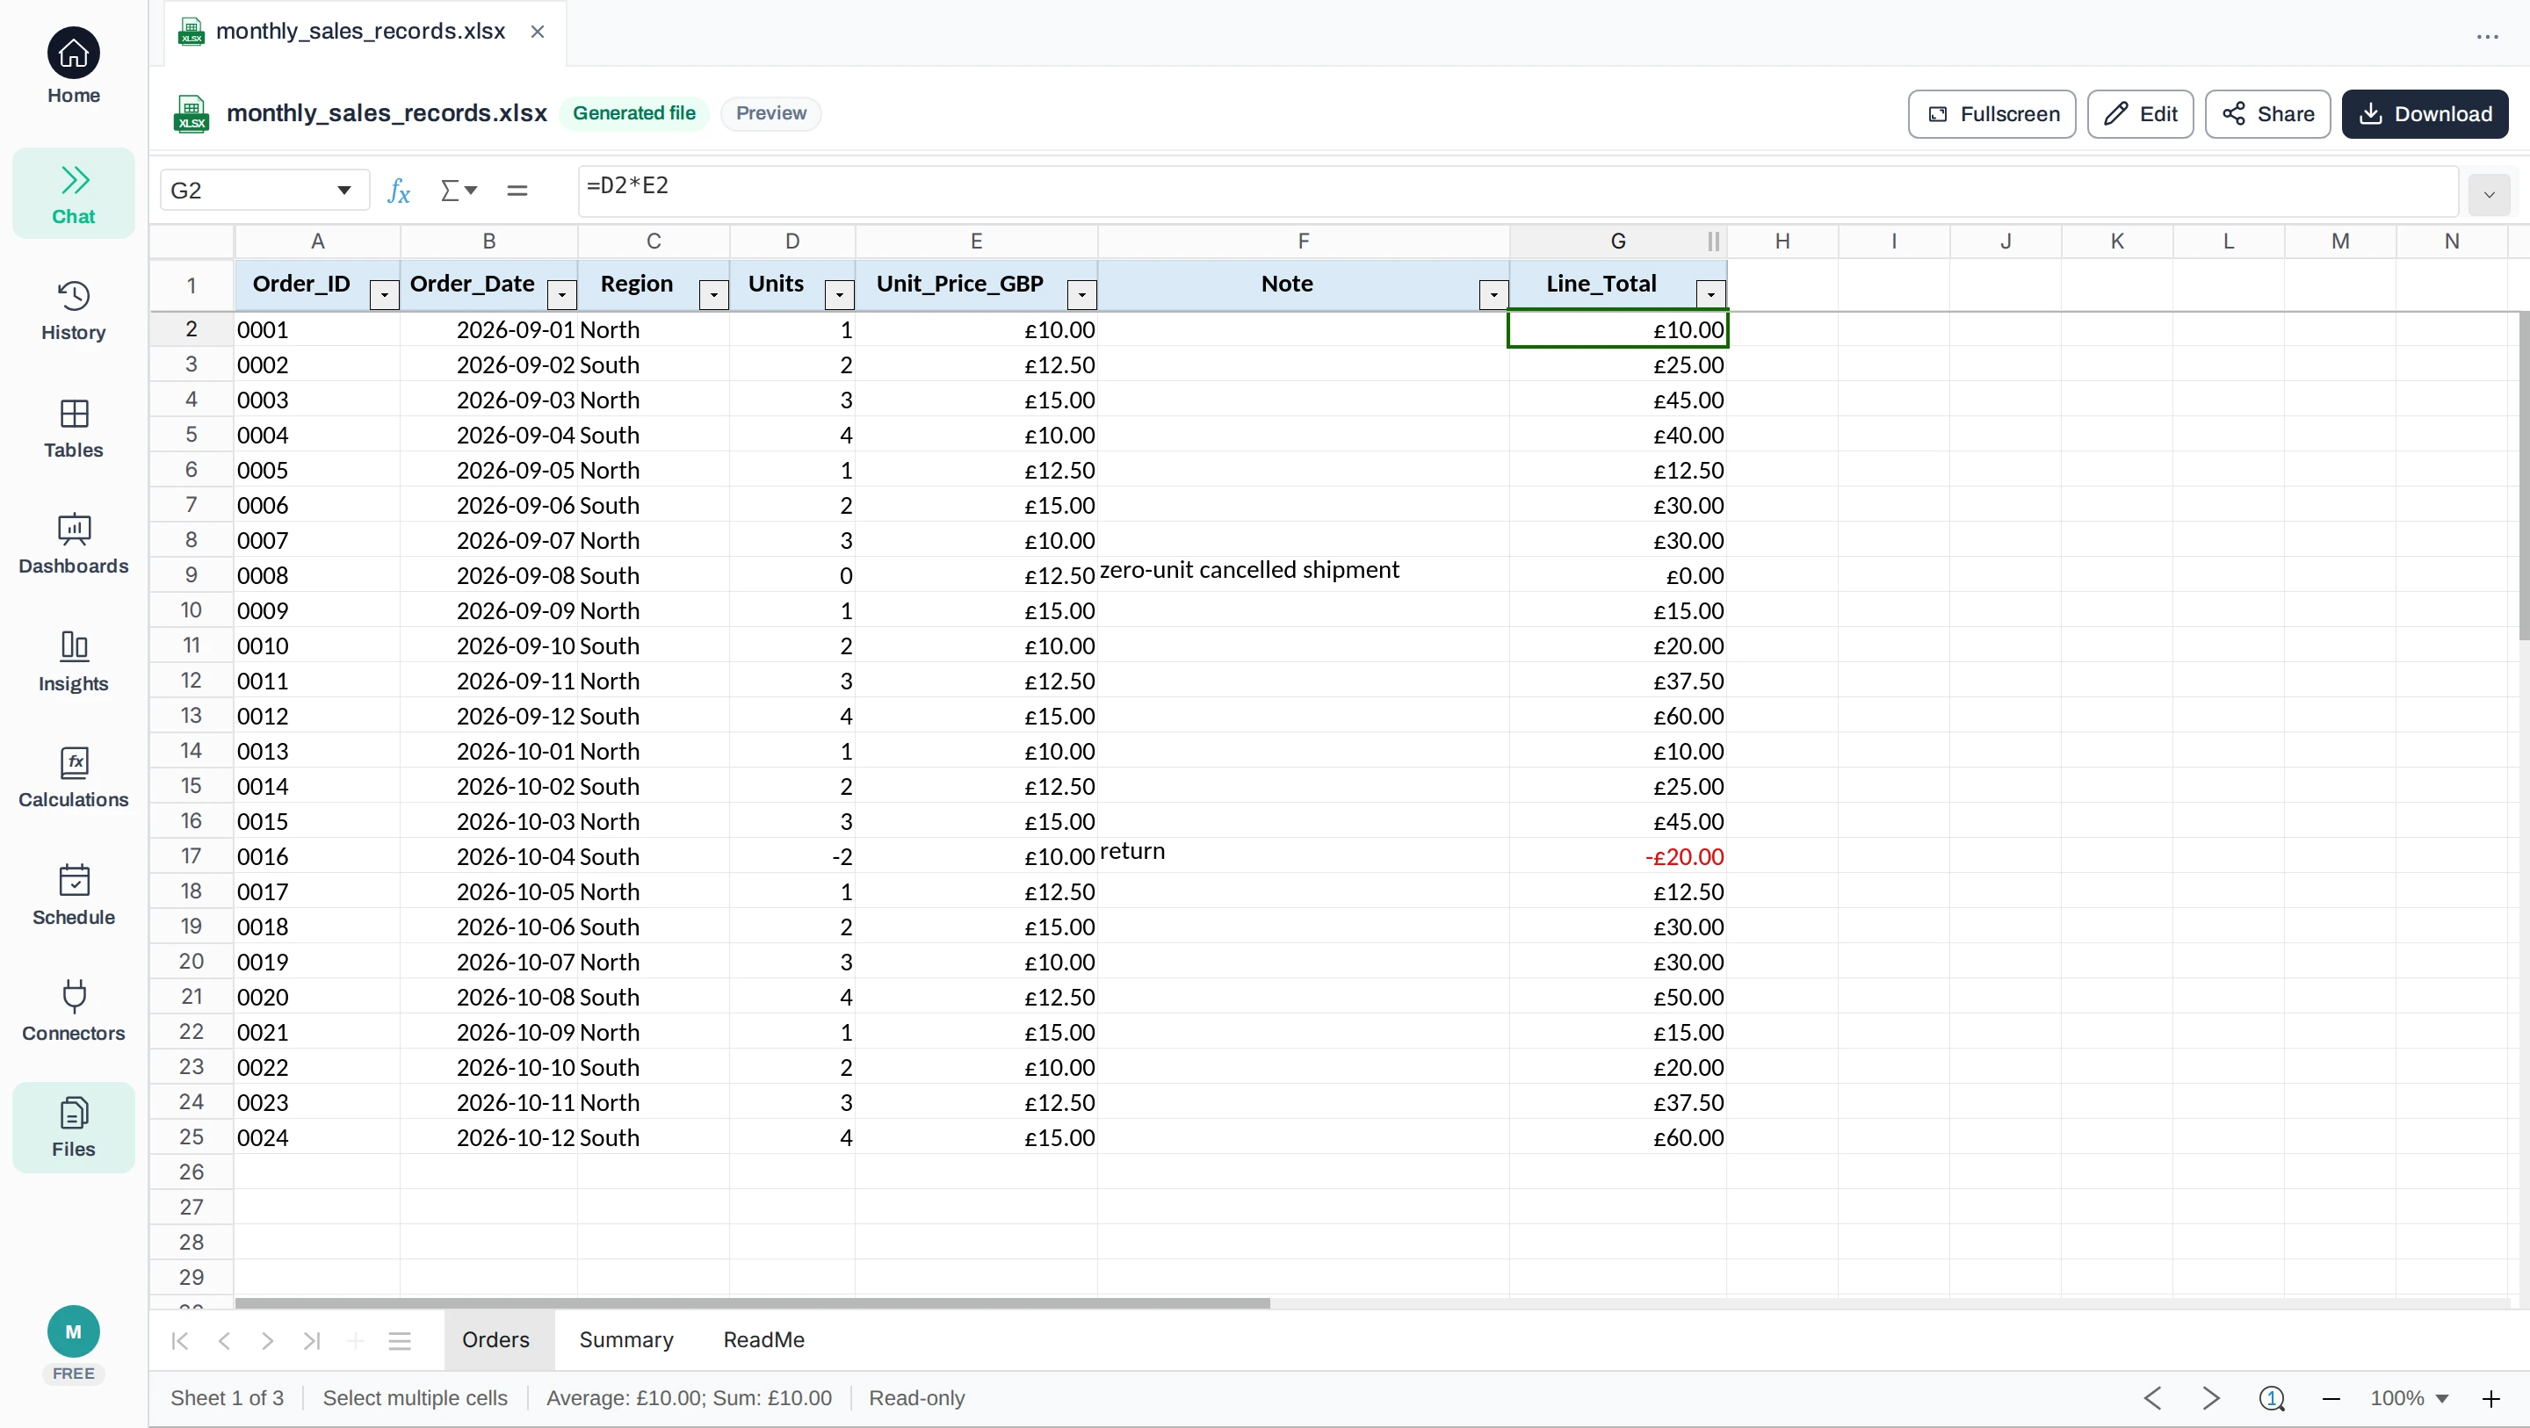
Task: Click the zoom out minus button
Action: click(x=2331, y=1398)
